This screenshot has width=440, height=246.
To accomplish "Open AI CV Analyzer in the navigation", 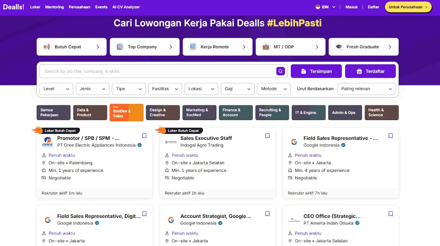I will click(126, 7).
